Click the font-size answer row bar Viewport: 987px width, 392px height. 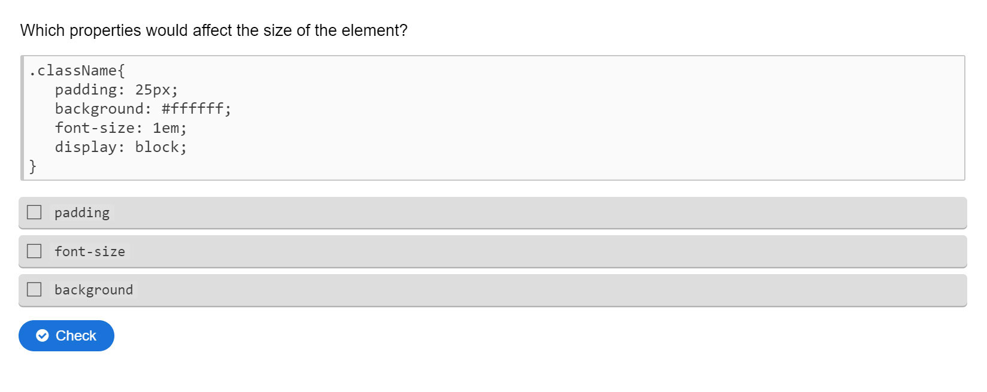tap(419, 251)
